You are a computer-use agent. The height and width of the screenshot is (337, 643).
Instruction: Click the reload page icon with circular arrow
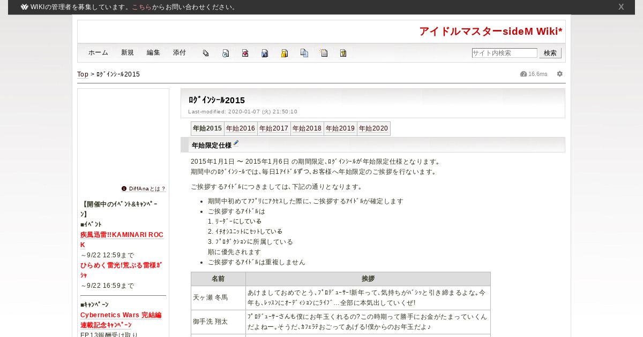click(226, 53)
